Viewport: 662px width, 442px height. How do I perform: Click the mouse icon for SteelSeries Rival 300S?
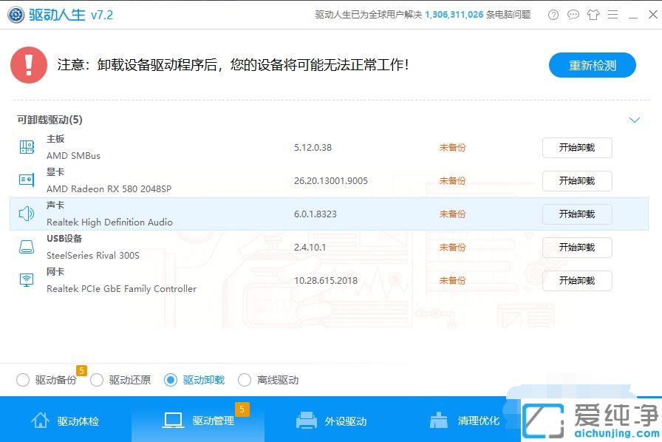(x=27, y=246)
